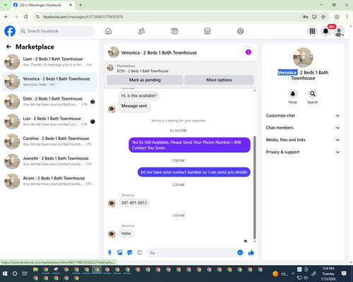Open Chrome three-dot menu

347,17
